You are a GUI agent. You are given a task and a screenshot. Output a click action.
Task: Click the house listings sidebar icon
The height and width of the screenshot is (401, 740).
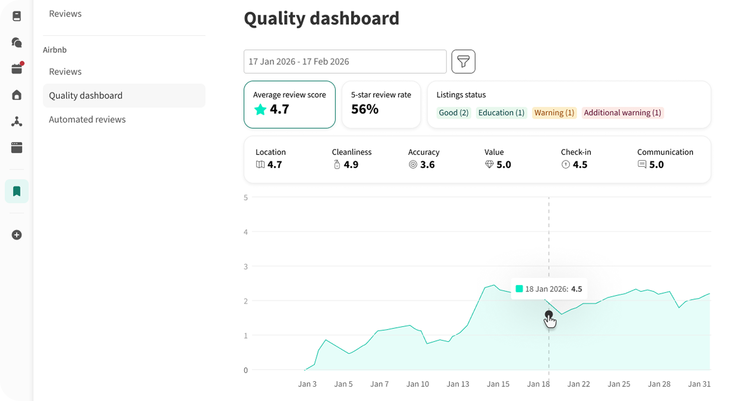[x=17, y=95]
